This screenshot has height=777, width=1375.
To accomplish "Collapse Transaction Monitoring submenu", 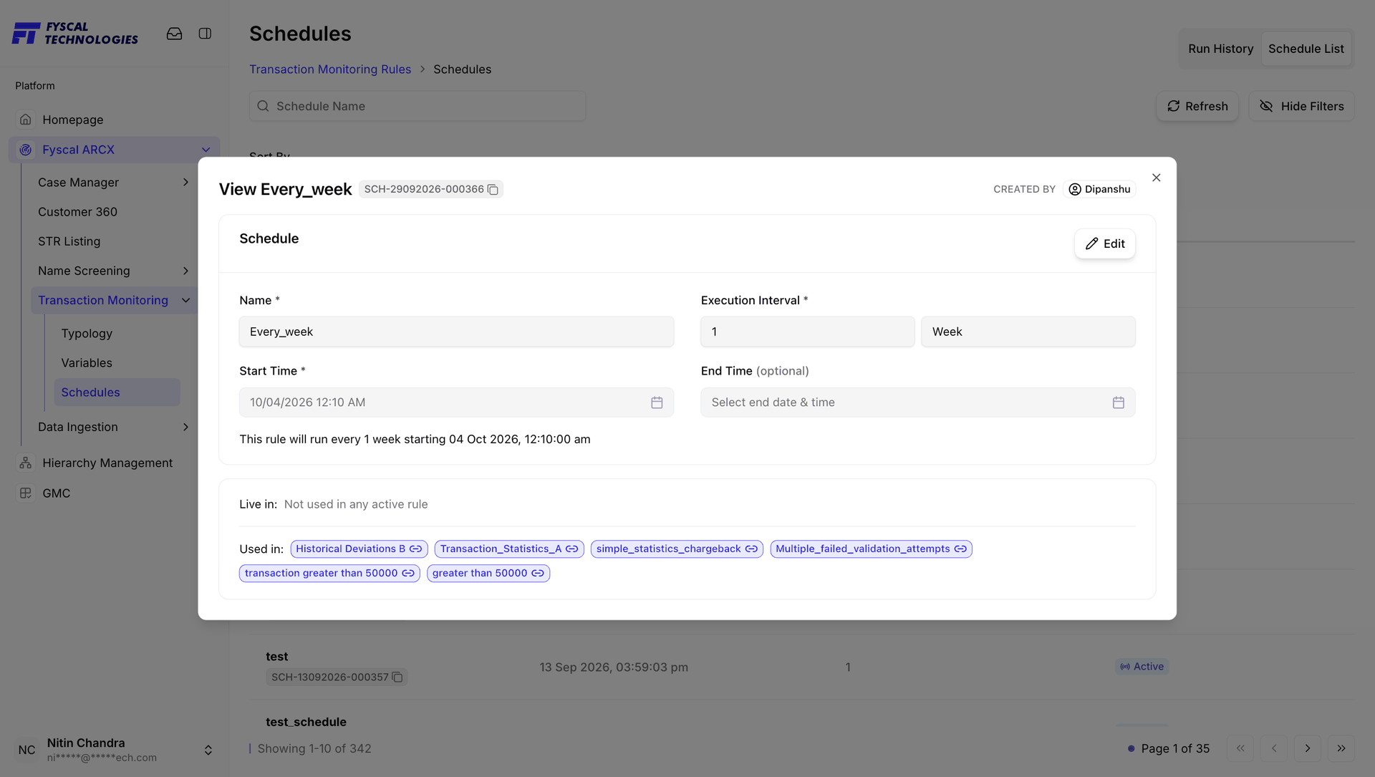I will 185,300.
